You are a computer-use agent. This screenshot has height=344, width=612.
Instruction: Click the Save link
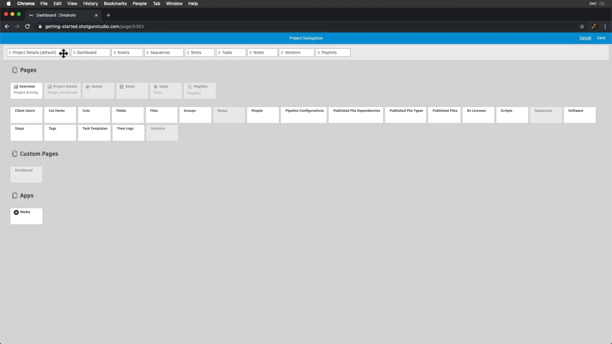coord(601,38)
